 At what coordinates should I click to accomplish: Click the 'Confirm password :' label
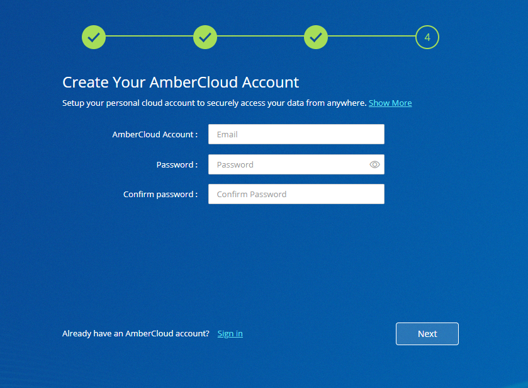[160, 195]
